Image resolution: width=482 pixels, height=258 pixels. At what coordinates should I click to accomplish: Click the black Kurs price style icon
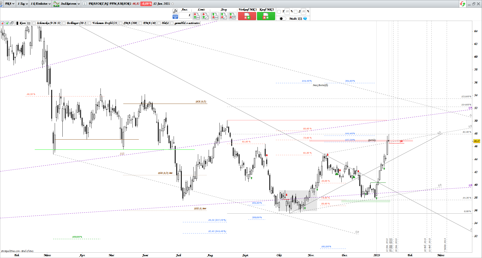click(17, 23)
